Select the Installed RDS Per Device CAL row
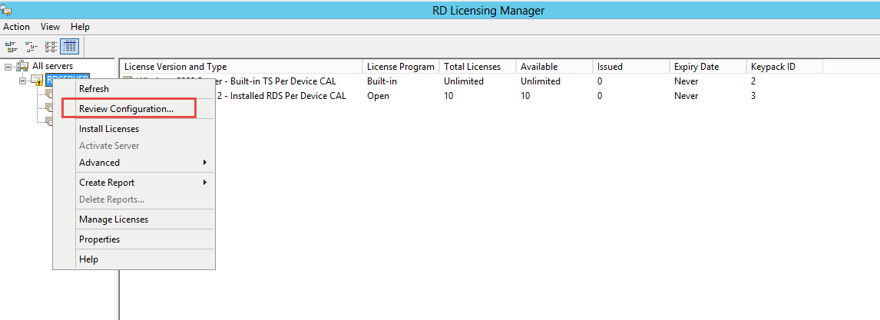Viewport: 880px width, 320px height. (x=471, y=96)
